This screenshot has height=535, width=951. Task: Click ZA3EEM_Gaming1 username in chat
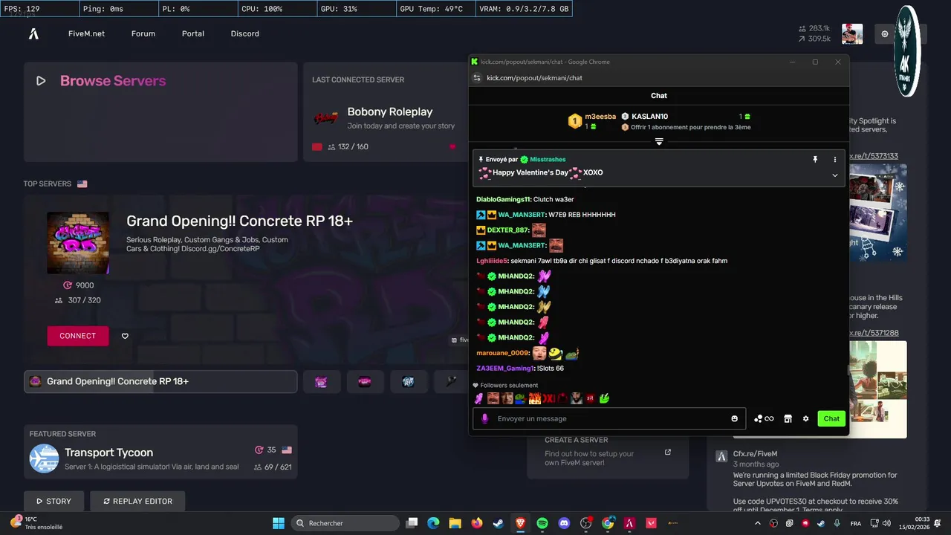(504, 369)
